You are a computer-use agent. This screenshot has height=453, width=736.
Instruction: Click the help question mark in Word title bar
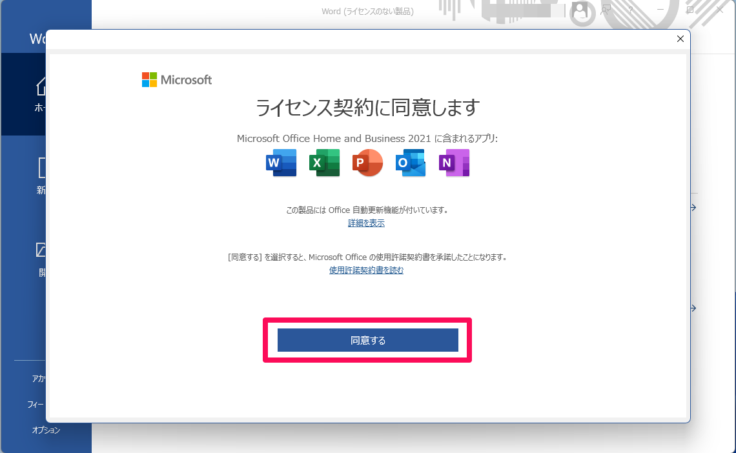631,10
